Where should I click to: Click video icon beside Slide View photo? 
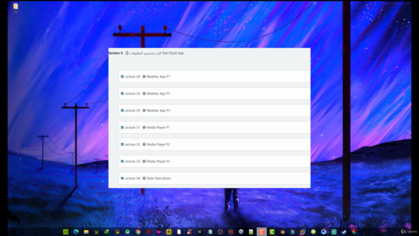[144, 178]
